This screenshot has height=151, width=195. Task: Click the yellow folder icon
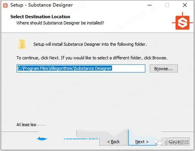(x=22, y=45)
